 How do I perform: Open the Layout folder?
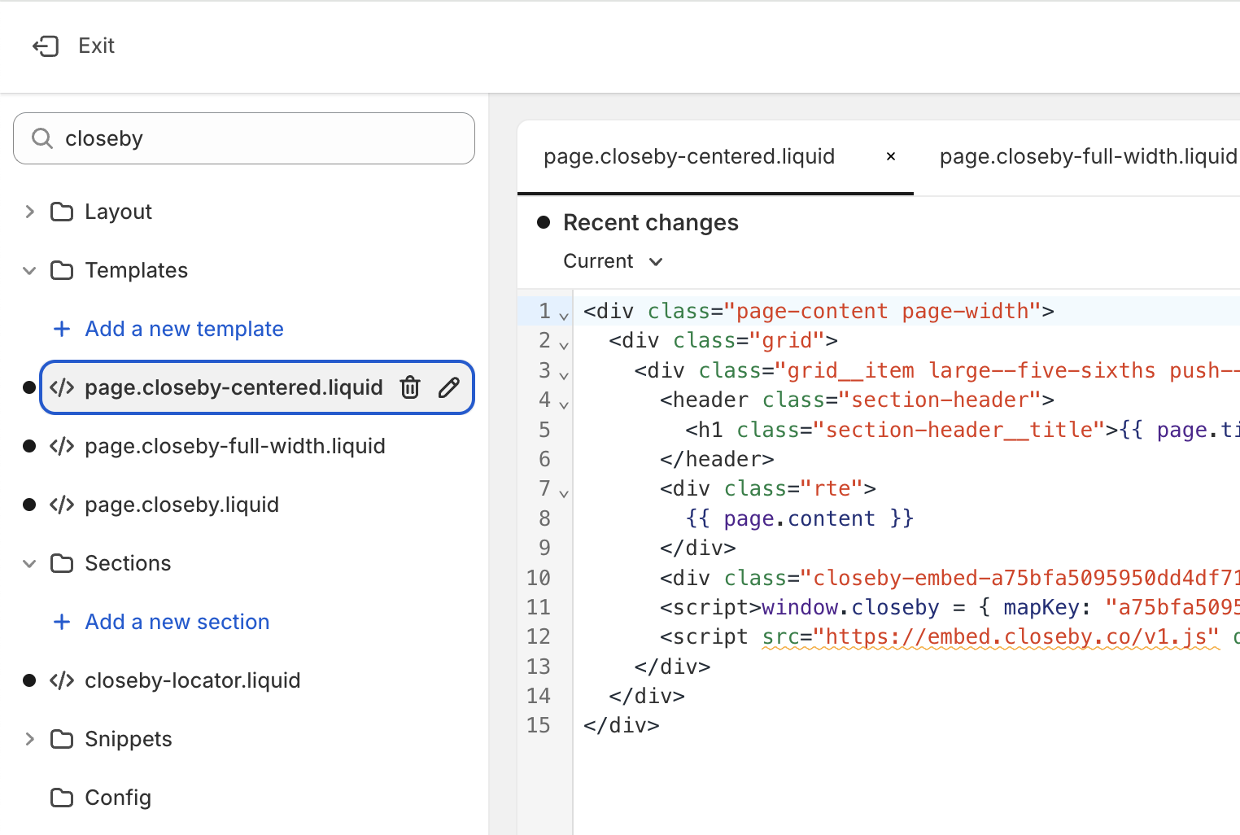pyautogui.click(x=118, y=212)
